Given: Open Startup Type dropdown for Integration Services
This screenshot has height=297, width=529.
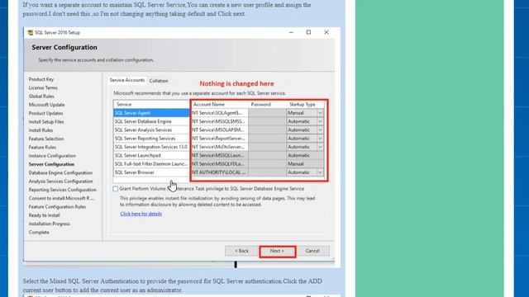Looking at the screenshot, I should tap(320, 147).
